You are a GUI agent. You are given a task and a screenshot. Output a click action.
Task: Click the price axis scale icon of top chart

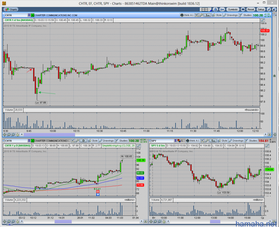pyautogui.click(x=263, y=20)
